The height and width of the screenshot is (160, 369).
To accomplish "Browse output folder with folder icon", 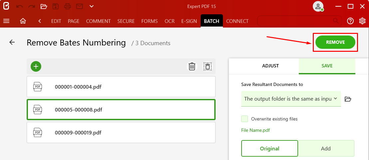I will (x=348, y=99).
